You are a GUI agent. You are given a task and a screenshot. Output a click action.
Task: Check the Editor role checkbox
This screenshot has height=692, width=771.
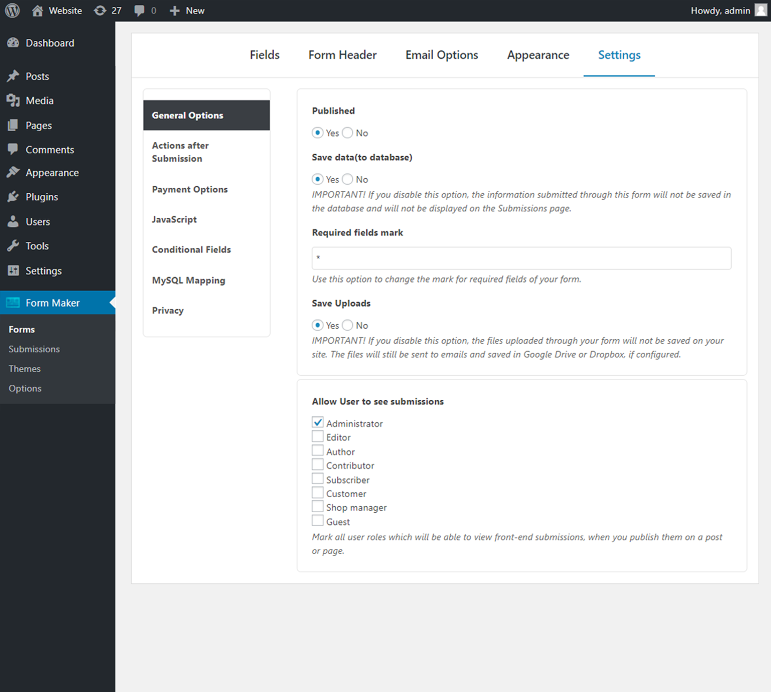(x=318, y=436)
